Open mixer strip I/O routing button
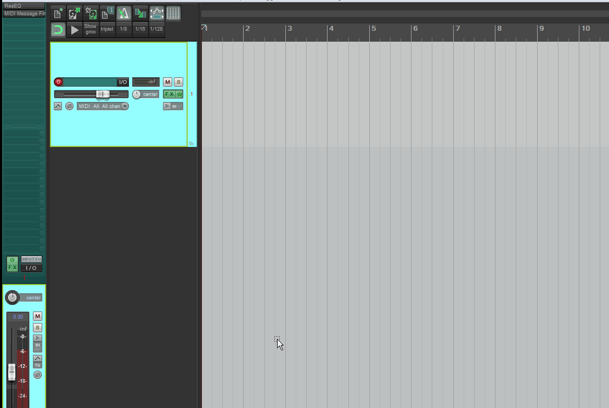Image resolution: width=609 pixels, height=408 pixels. coord(31,268)
